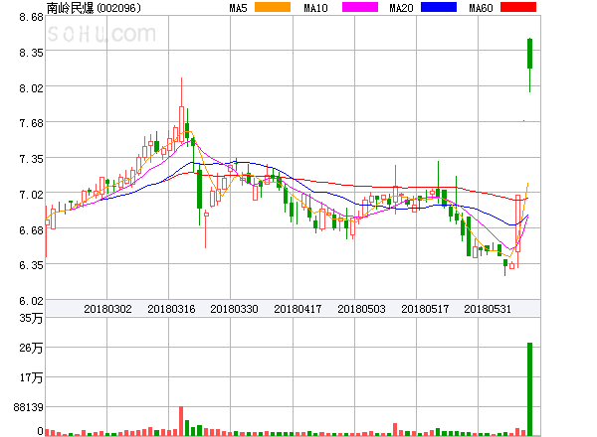
Task: Click the 7.02 price axis label
Action: pyautogui.click(x=31, y=195)
